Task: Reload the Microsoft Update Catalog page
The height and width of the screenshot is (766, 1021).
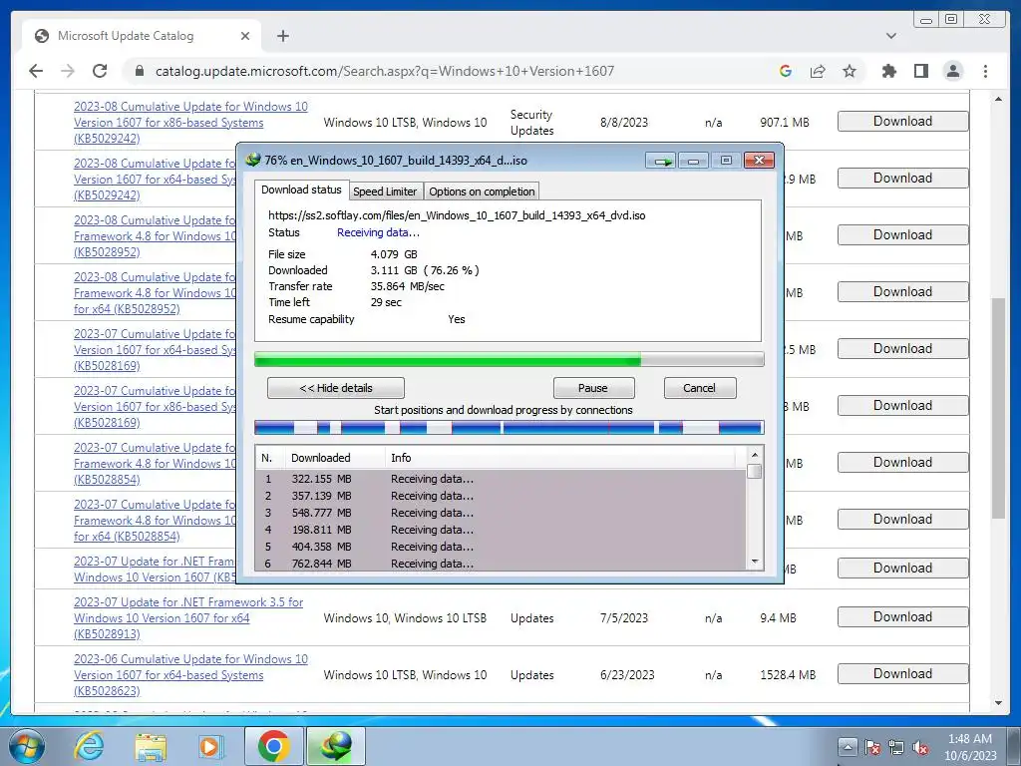Action: [100, 71]
